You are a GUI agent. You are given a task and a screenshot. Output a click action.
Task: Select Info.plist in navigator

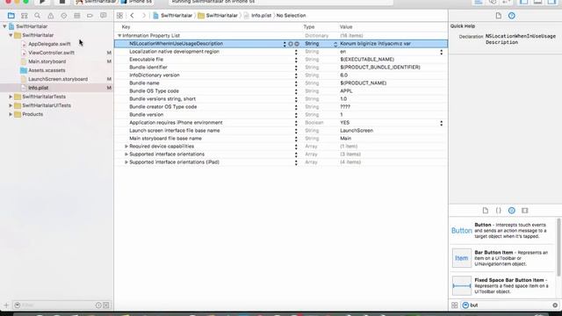(x=38, y=88)
